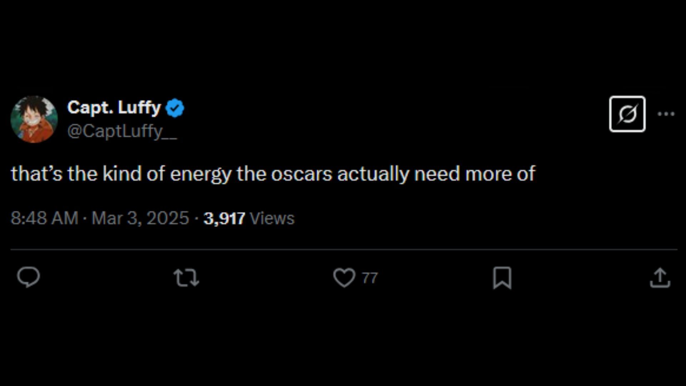The width and height of the screenshot is (686, 386).
Task: Open Capt. Luffy's profile picture
Action: pyautogui.click(x=34, y=119)
